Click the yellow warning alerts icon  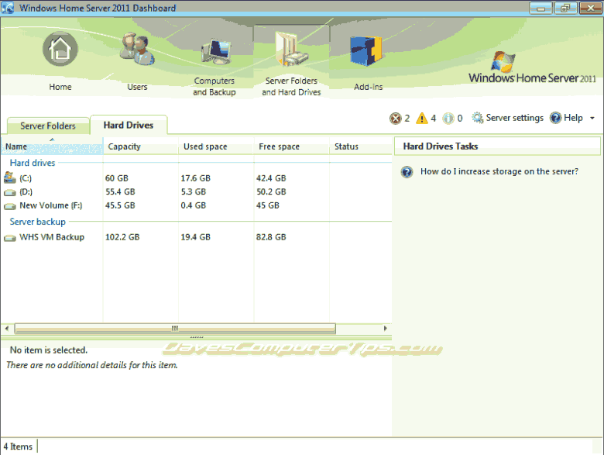click(422, 118)
